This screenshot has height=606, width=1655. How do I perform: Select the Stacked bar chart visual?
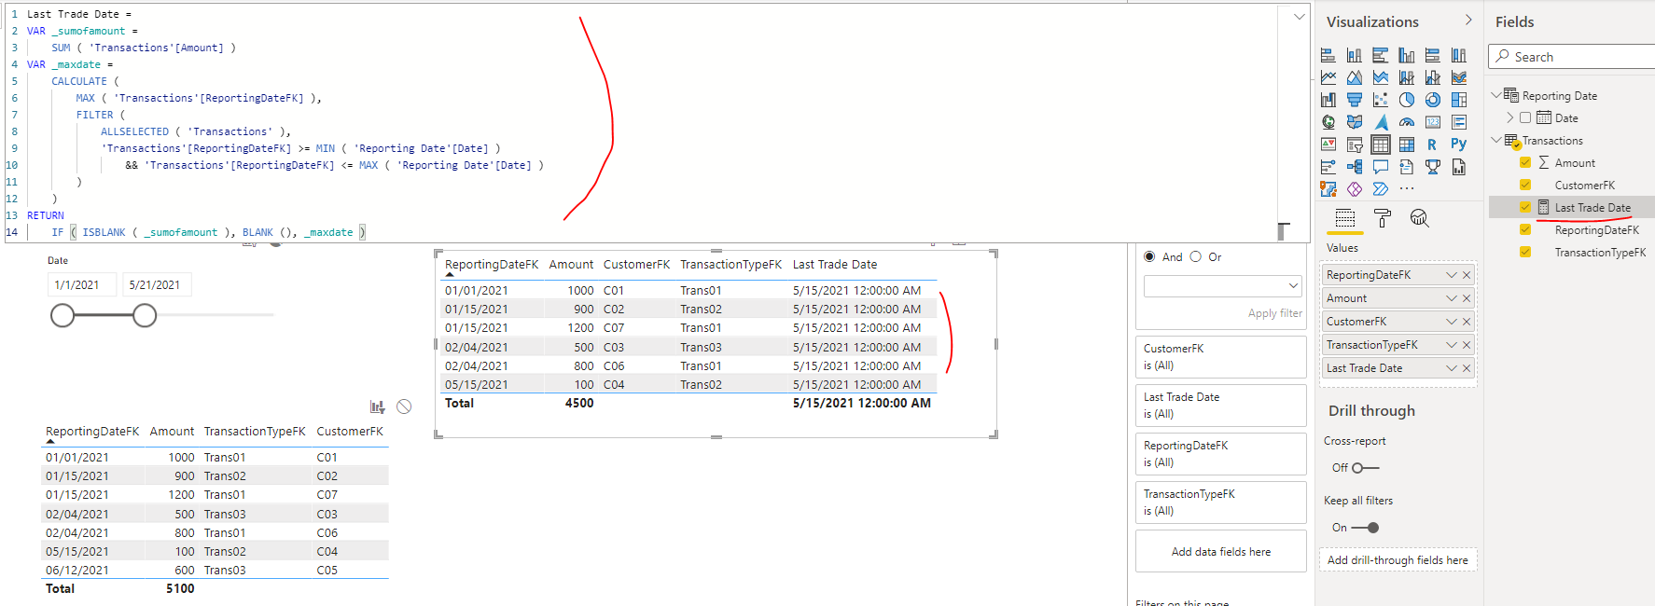pyautogui.click(x=1328, y=55)
